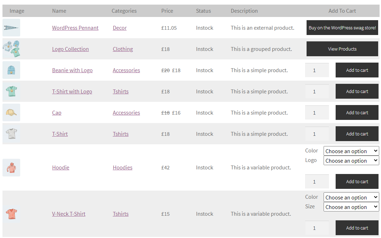Open the Decor category link
381x238 pixels.
click(x=119, y=28)
